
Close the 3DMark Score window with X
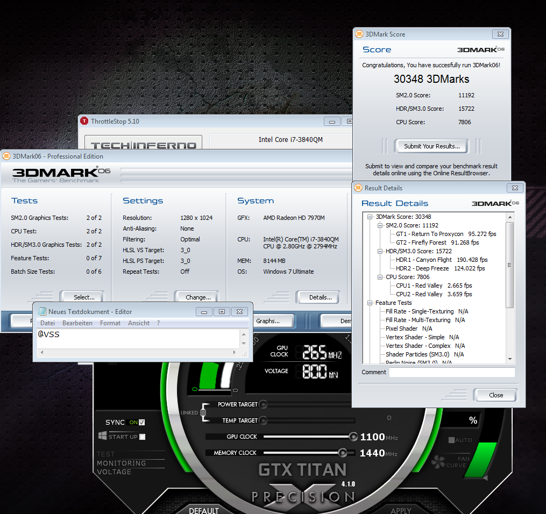tap(500, 34)
